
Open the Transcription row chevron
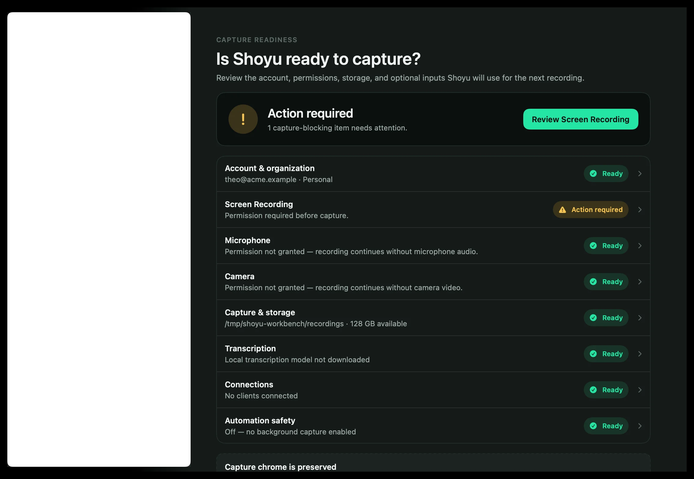coord(640,354)
